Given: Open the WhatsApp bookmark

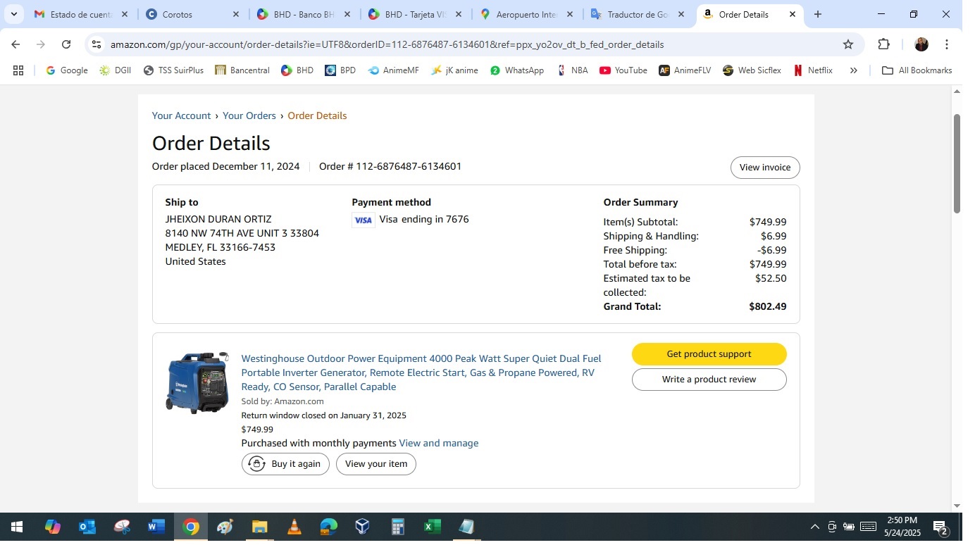Looking at the screenshot, I should point(517,70).
